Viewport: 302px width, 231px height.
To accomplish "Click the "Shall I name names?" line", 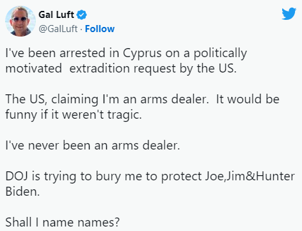I will 63,222.
